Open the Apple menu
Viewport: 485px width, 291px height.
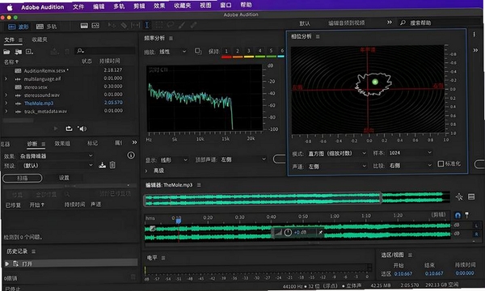coord(10,7)
